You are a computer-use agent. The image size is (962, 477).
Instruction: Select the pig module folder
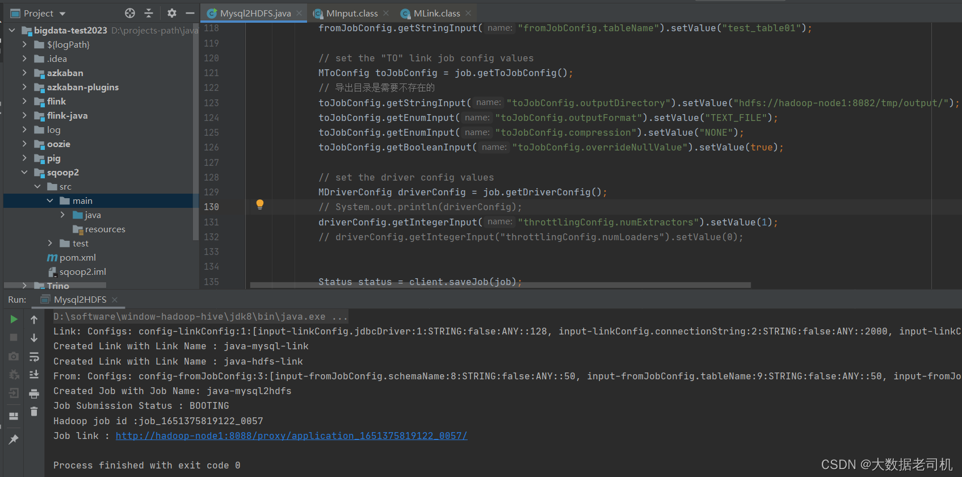(x=47, y=158)
